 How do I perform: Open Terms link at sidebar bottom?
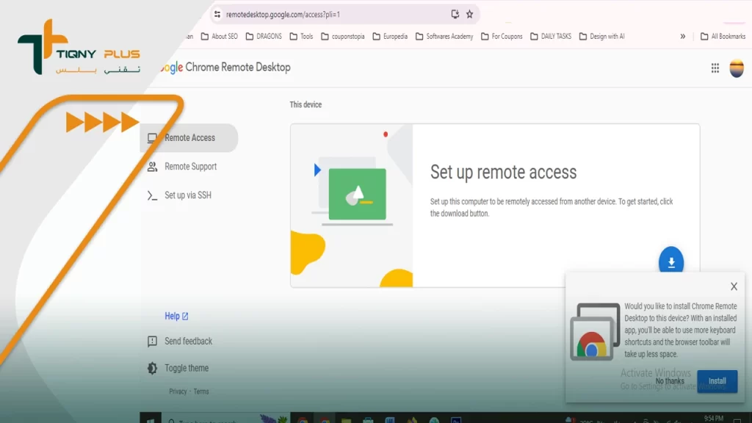(201, 391)
